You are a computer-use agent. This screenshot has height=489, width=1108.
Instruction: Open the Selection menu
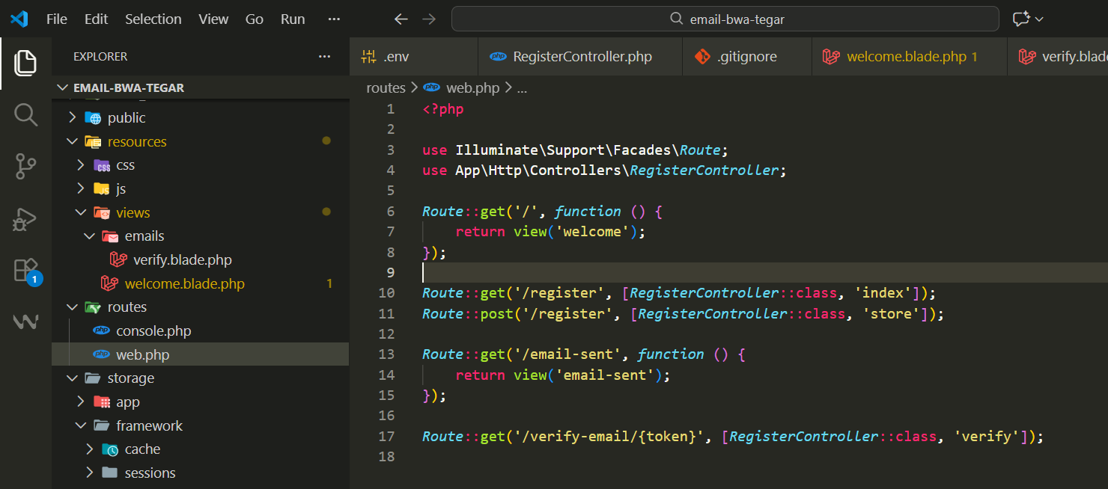(153, 19)
